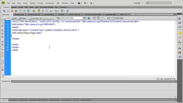Screen dimensions: 183x103
Task: Close the category.php tab
Action: [26, 15]
